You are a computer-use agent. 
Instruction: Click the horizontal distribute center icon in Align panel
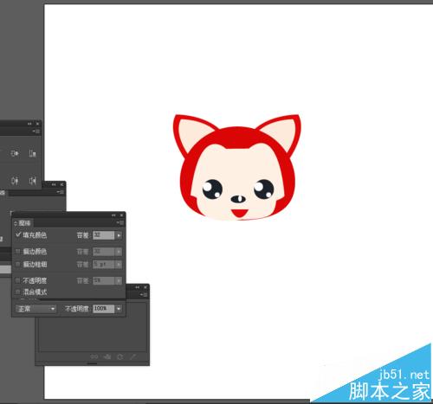point(15,181)
